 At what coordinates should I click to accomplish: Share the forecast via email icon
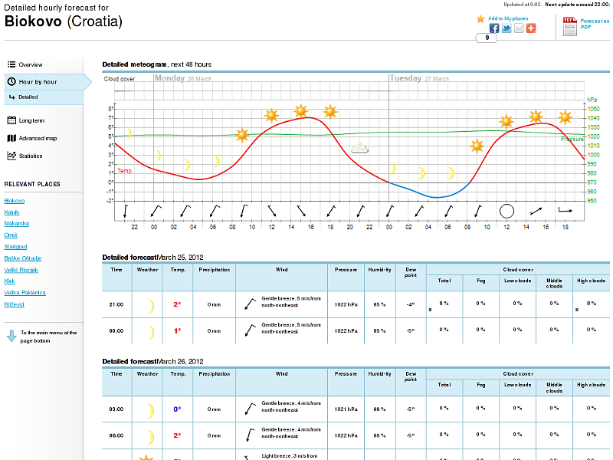(519, 28)
